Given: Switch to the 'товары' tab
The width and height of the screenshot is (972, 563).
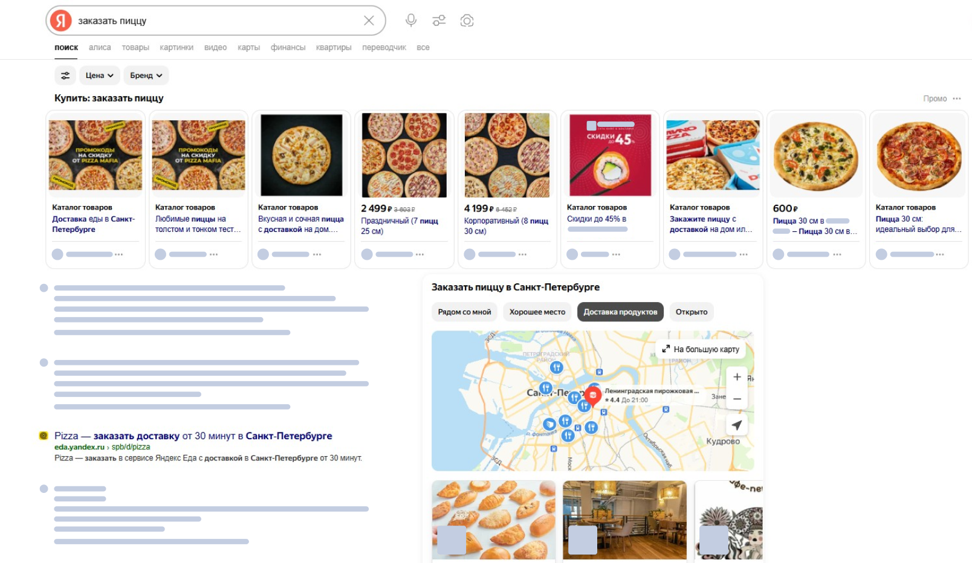Looking at the screenshot, I should 135,48.
